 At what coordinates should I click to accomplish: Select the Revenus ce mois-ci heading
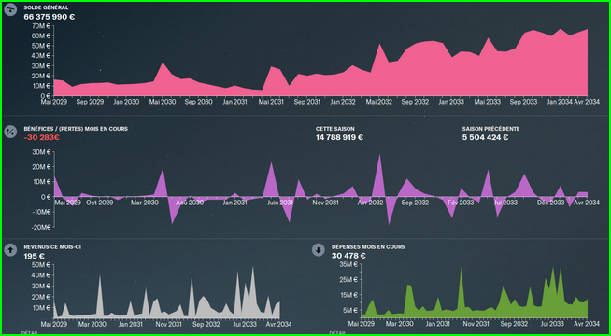52,246
